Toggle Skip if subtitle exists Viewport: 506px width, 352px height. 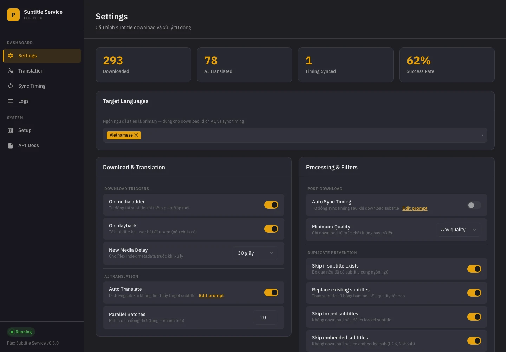[x=474, y=269]
